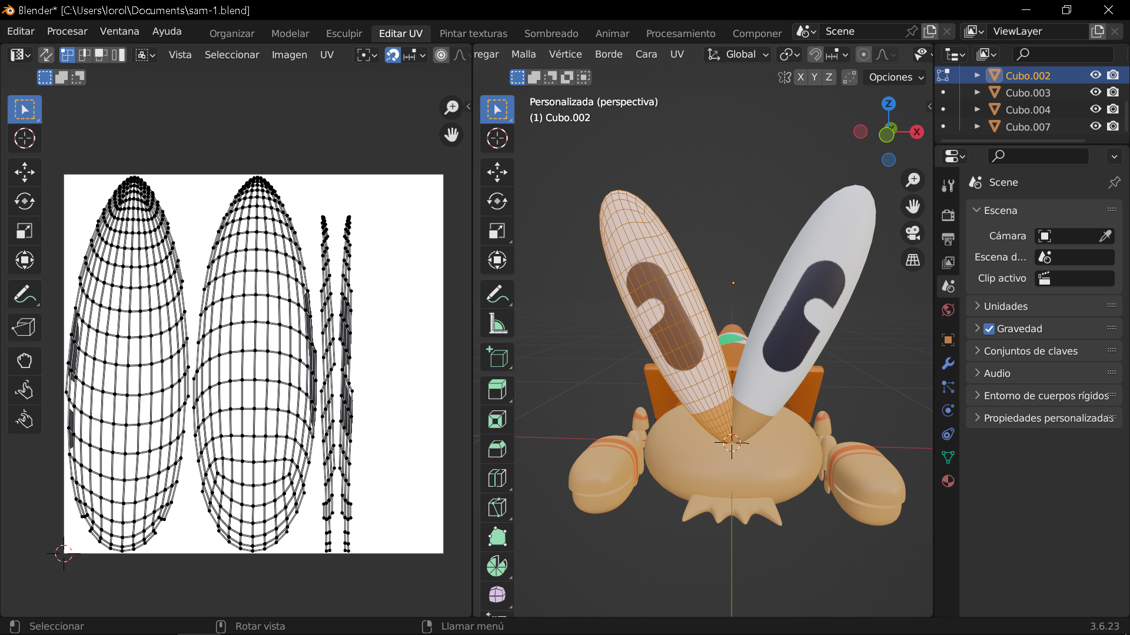Toggle the Gravedad checkbox

989,329
